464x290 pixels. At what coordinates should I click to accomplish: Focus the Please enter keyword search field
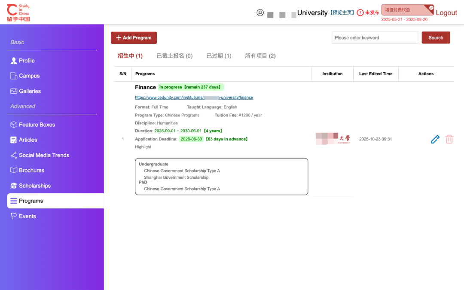pos(375,37)
